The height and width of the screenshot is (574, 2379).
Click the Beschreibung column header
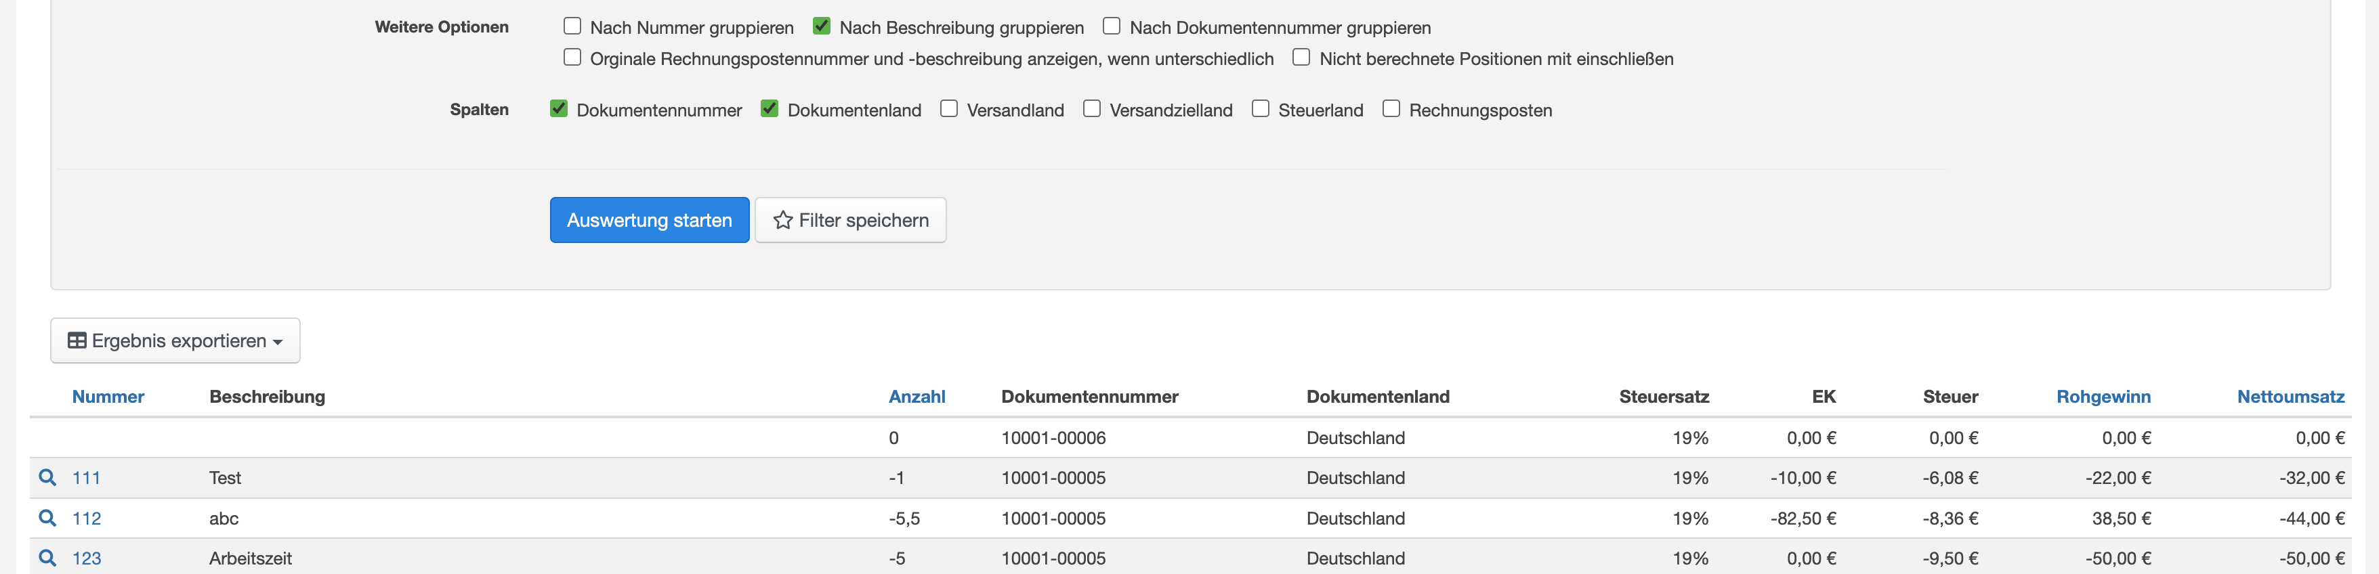click(267, 397)
